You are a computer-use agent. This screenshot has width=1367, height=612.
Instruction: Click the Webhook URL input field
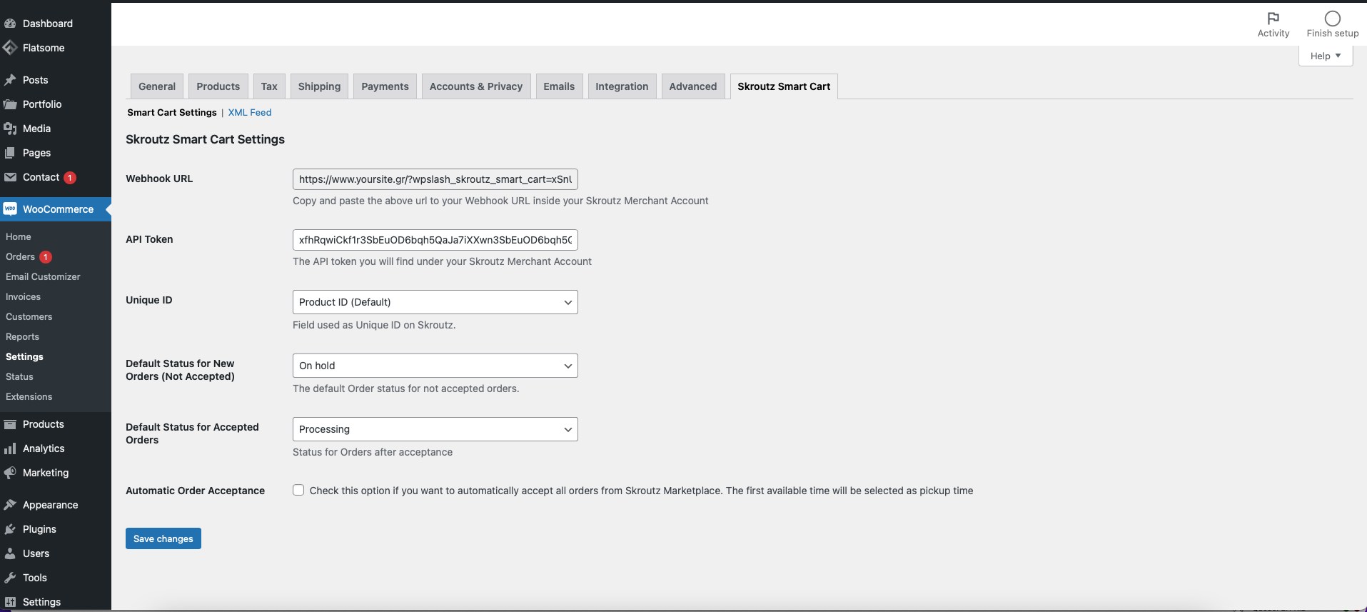[x=435, y=179]
